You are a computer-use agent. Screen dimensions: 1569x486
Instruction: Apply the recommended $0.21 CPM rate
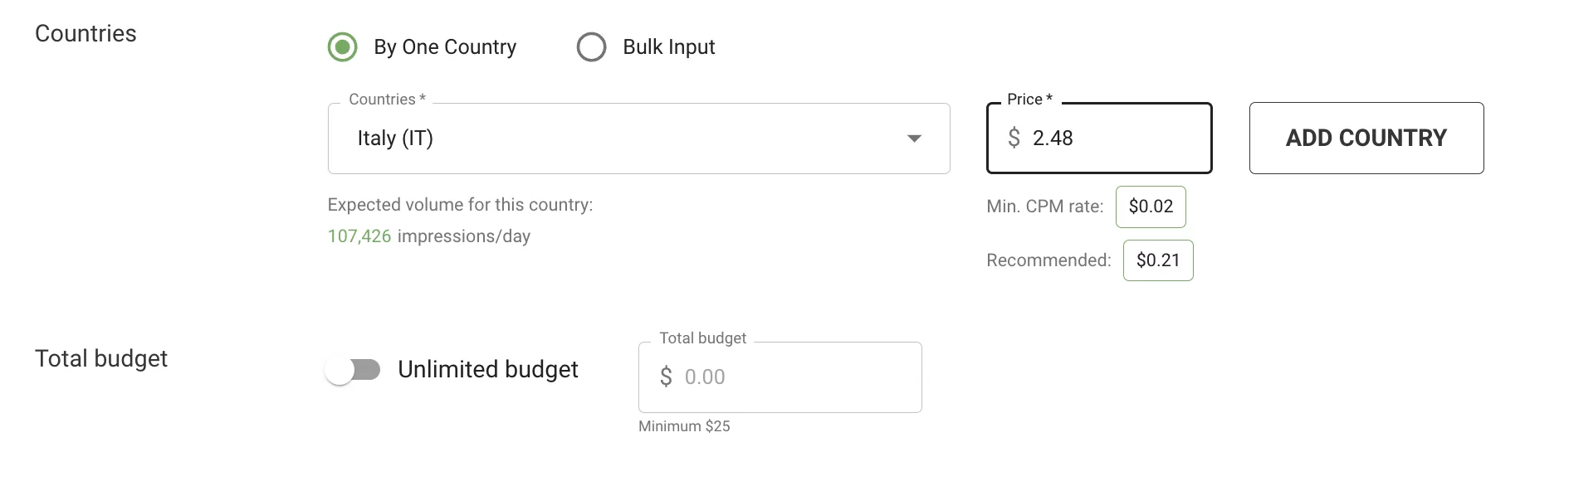coord(1158,260)
